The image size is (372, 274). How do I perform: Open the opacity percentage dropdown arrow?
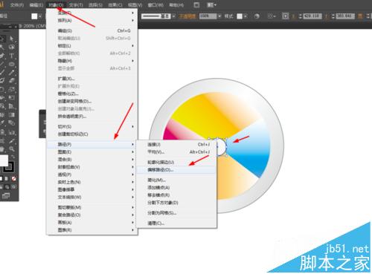pyautogui.click(x=219, y=16)
